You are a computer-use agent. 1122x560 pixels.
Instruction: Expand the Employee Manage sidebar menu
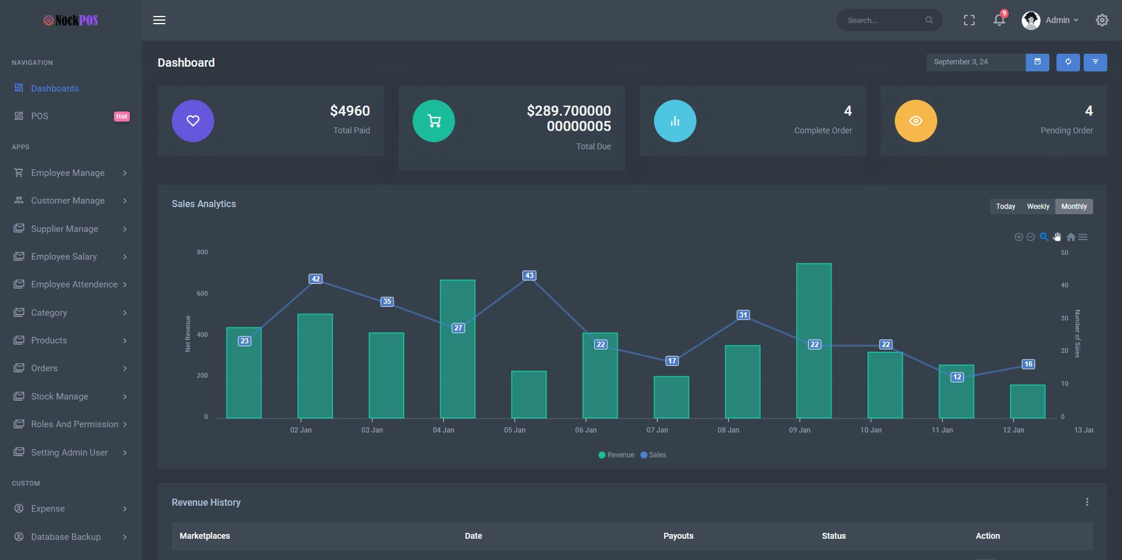pyautogui.click(x=68, y=173)
